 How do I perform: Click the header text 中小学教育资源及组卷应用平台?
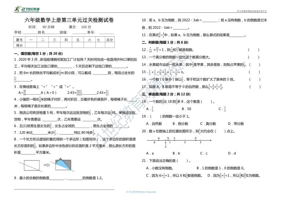coord(252,11)
